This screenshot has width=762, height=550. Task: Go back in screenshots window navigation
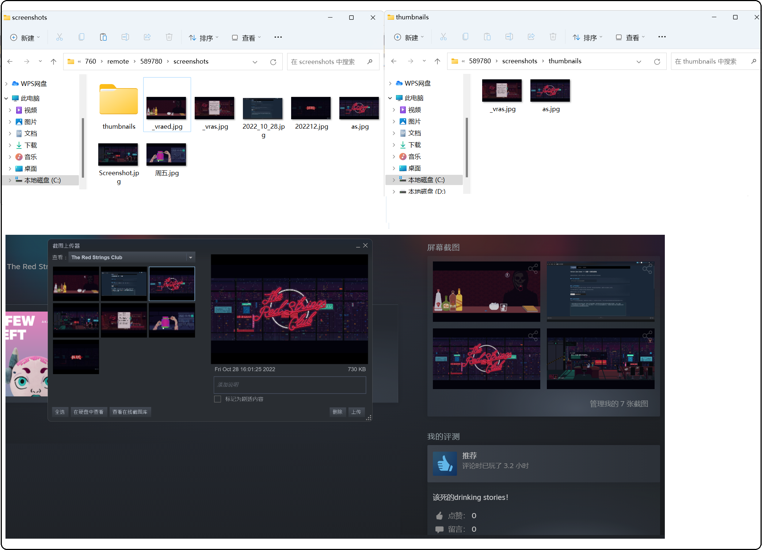click(10, 61)
